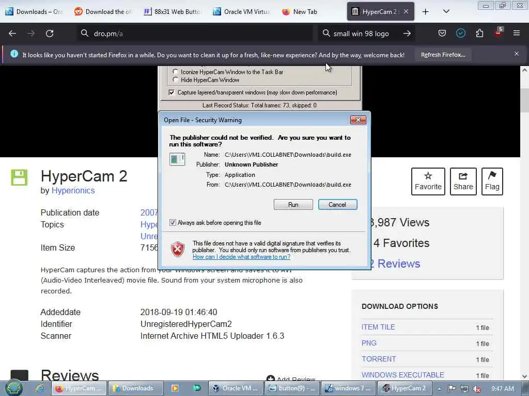This screenshot has width=529, height=396.
Task: Click Cancel in Security Warning dialog
Action: (x=337, y=204)
